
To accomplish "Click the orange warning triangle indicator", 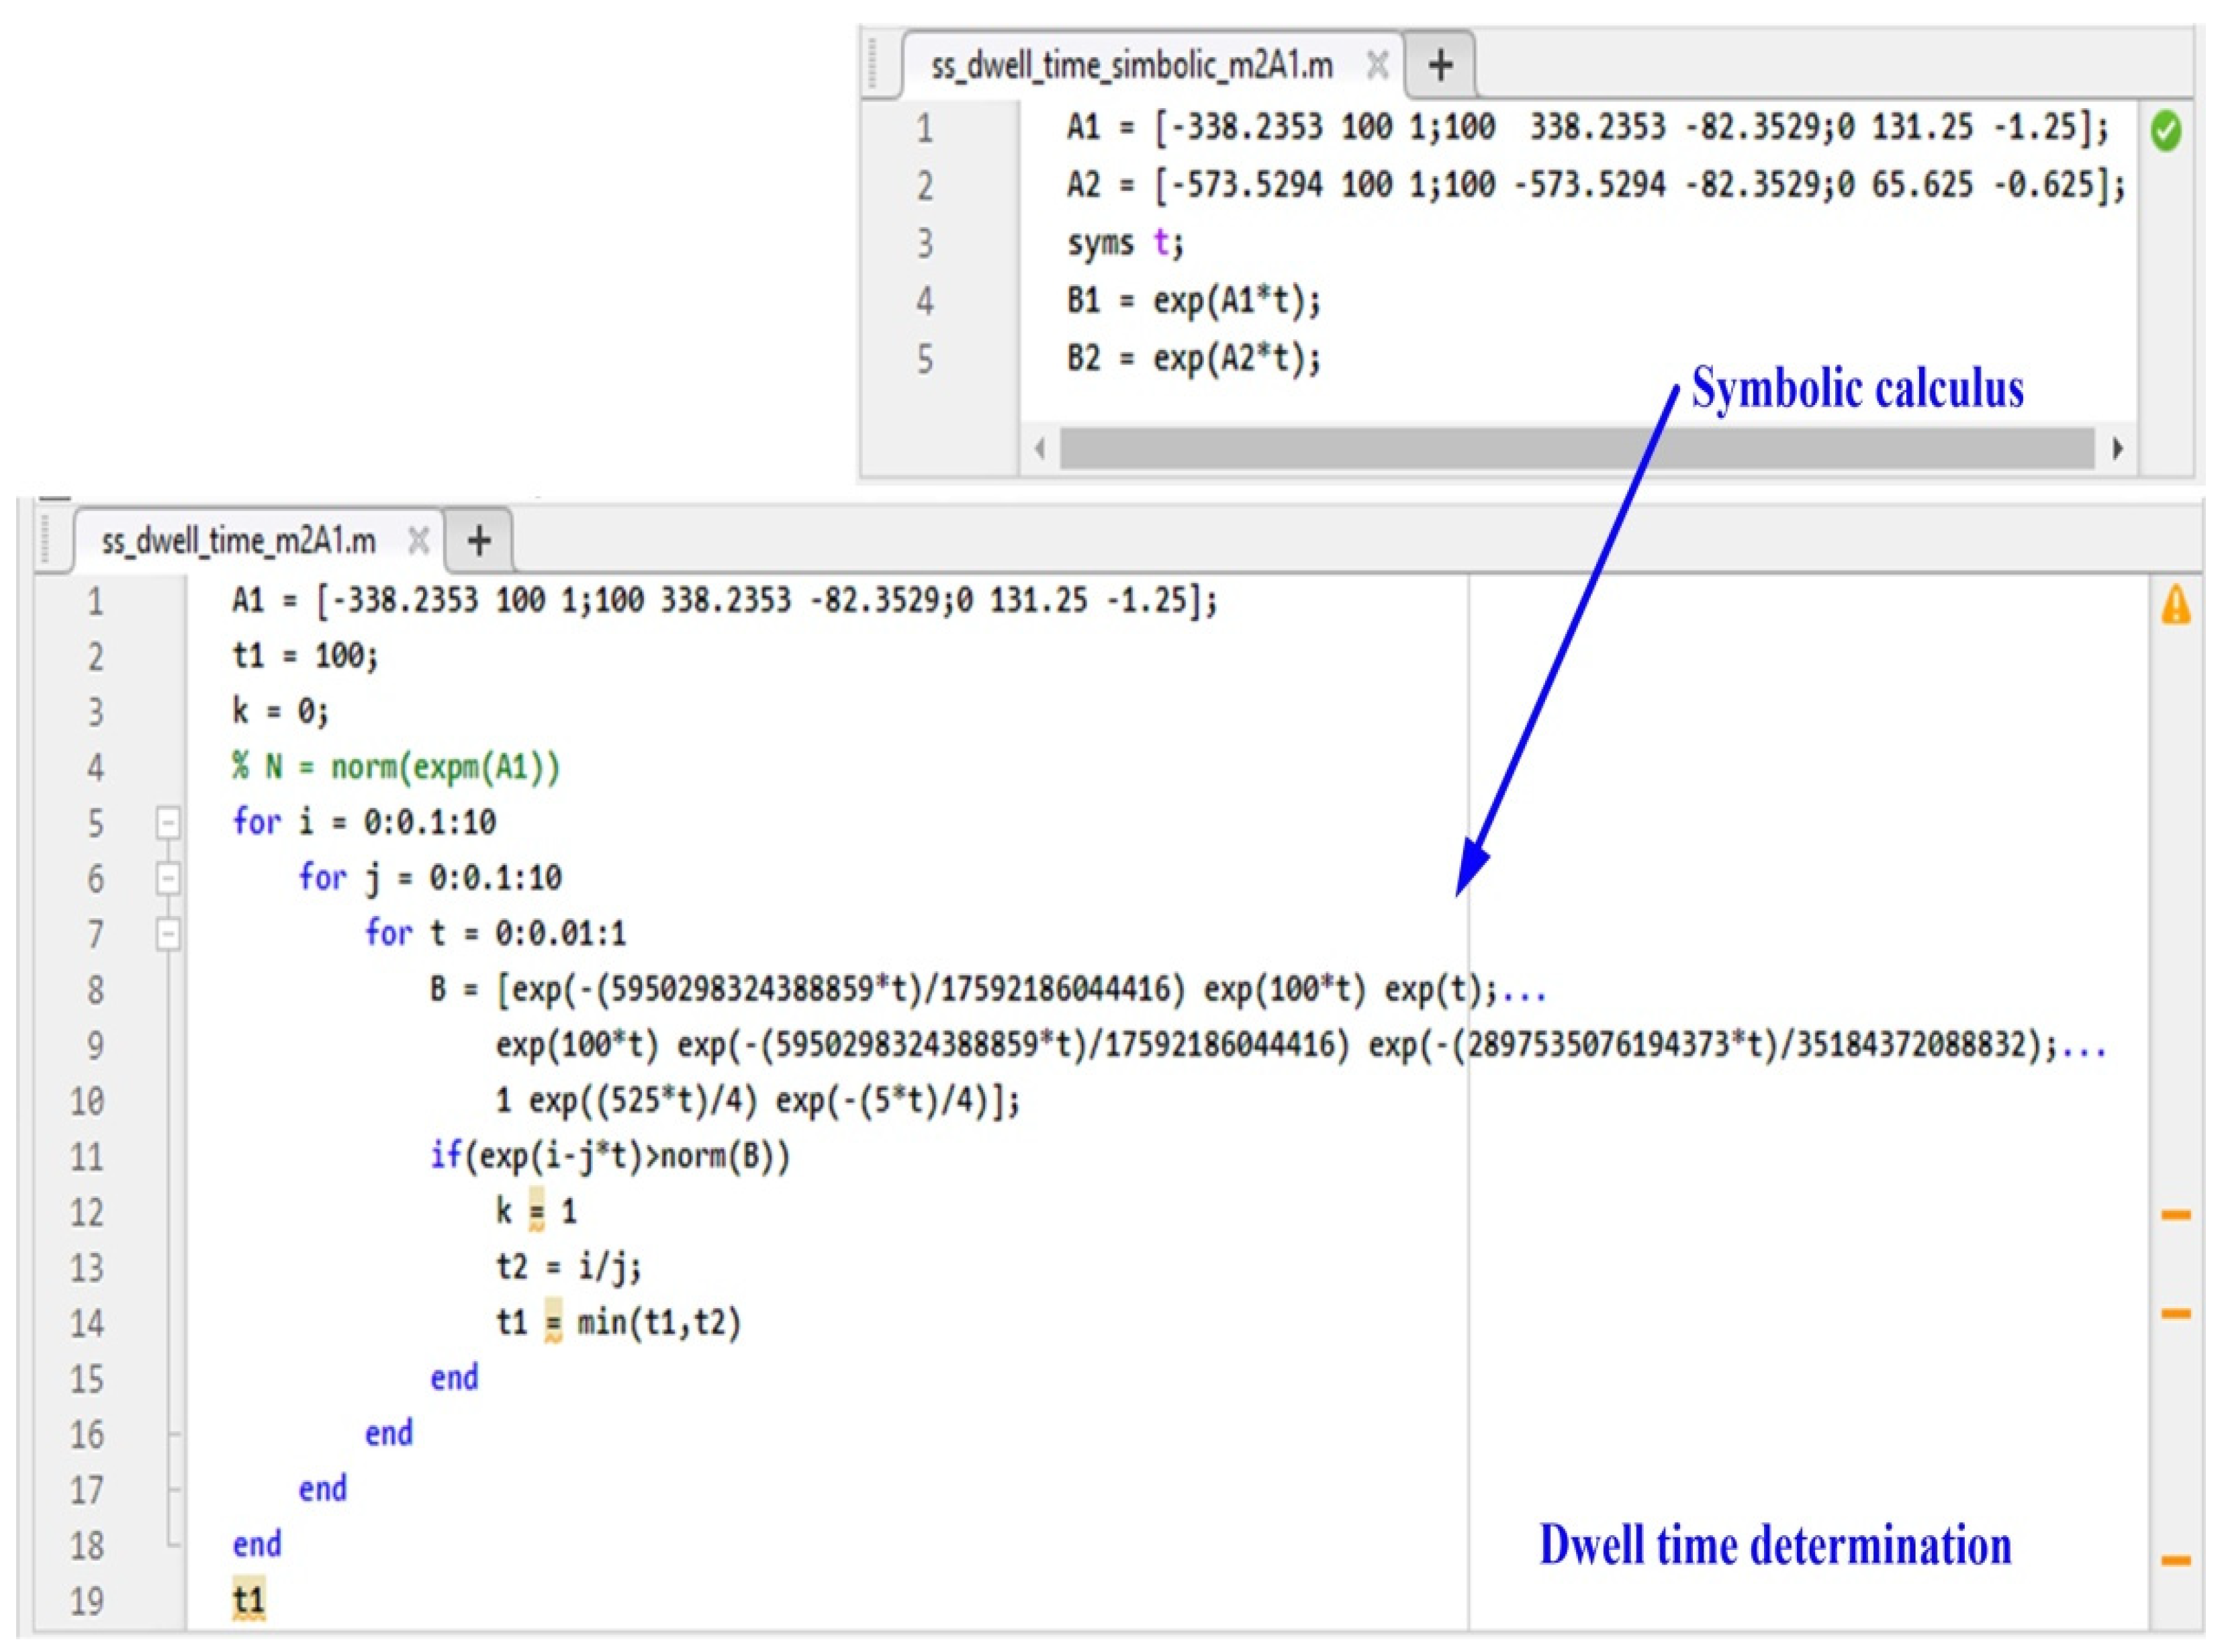I will point(2176,606).
